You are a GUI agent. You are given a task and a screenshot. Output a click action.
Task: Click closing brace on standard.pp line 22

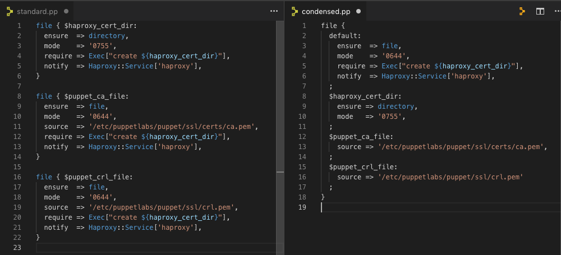(38, 238)
